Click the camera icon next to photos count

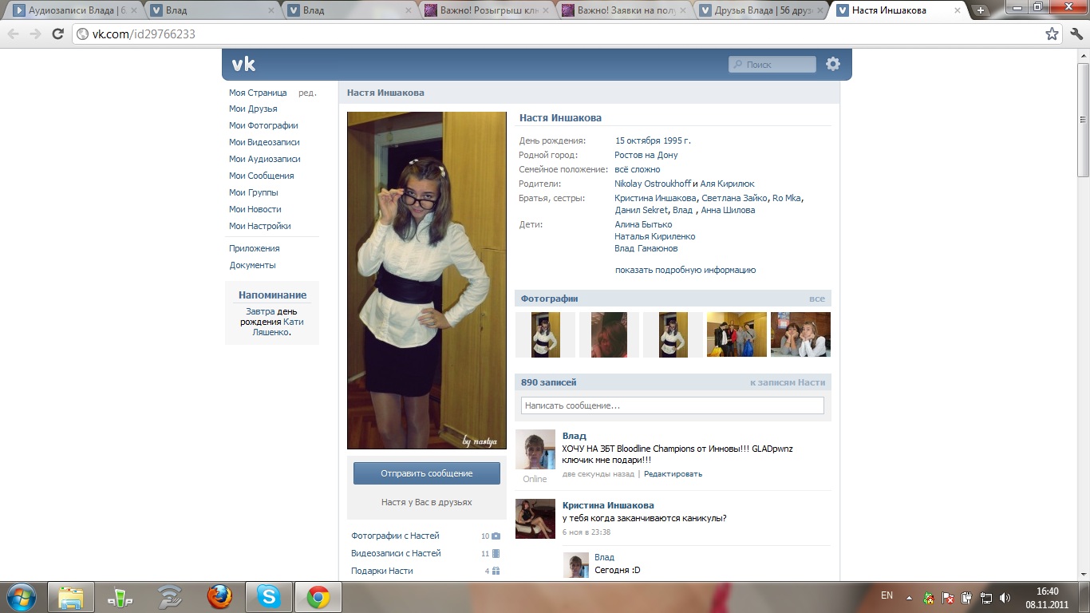coord(496,536)
